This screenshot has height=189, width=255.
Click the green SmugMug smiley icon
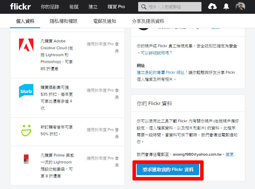[x=26, y=131]
